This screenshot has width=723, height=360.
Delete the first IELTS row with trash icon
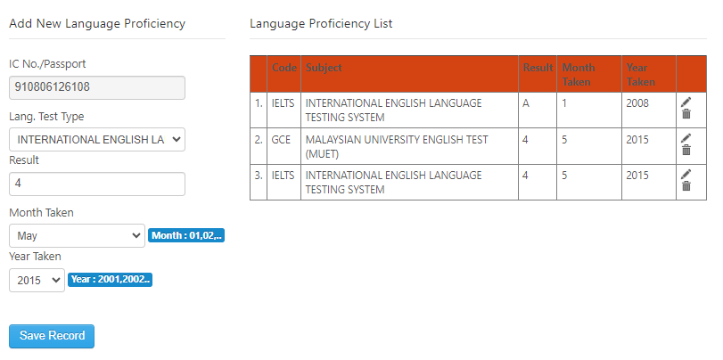click(686, 115)
